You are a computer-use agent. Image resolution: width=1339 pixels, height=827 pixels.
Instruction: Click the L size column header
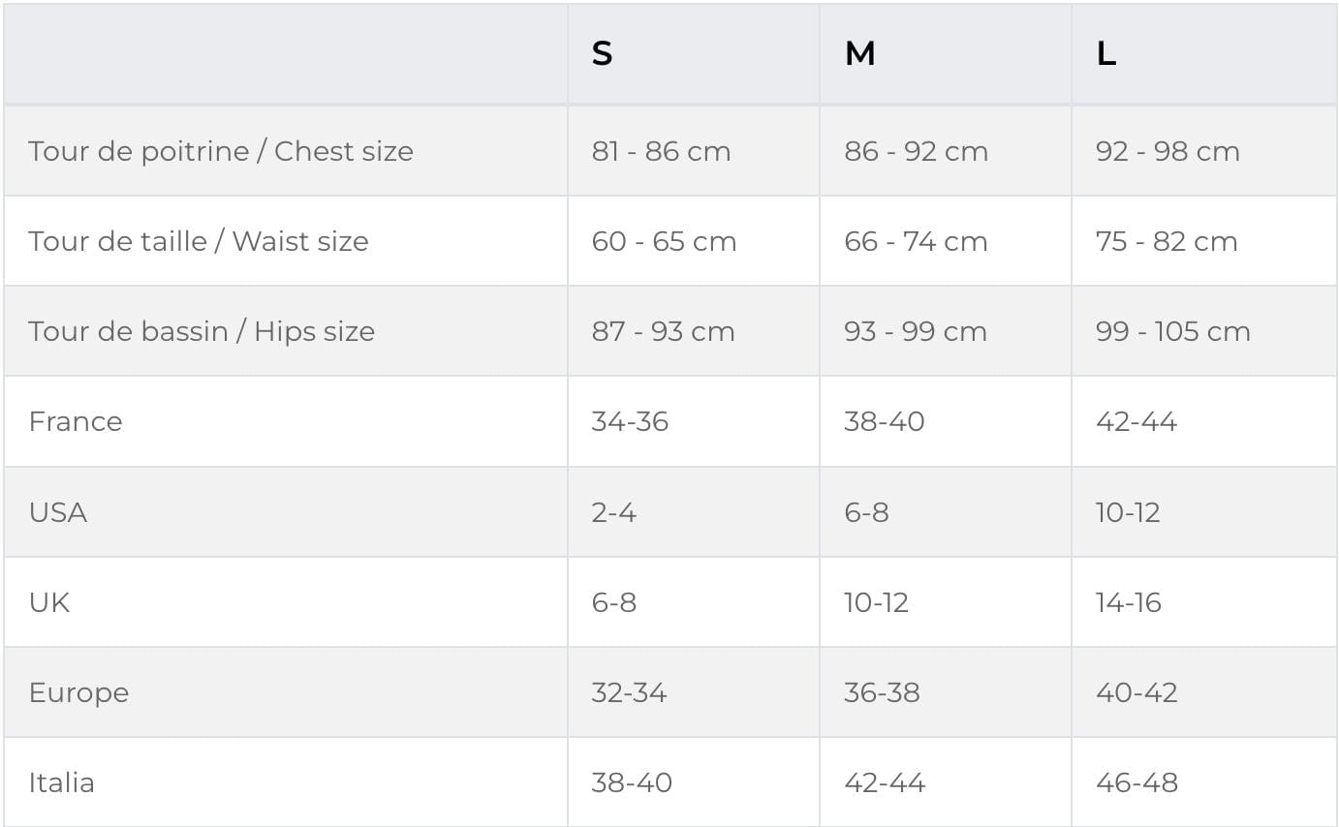[x=1105, y=54]
